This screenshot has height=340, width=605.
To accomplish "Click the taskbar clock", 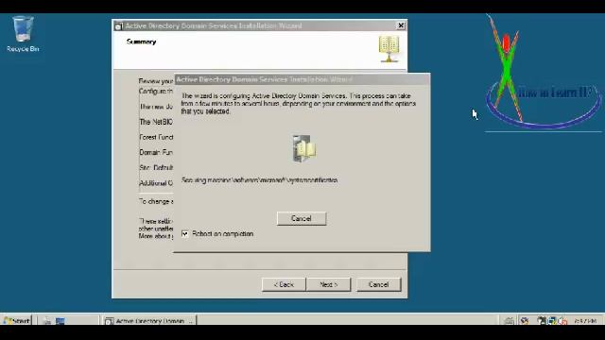I will pyautogui.click(x=585, y=321).
